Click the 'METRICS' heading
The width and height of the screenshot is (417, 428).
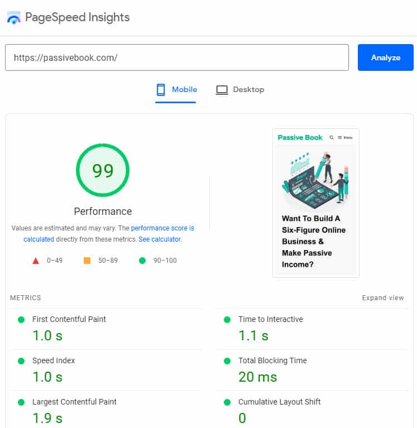25,298
